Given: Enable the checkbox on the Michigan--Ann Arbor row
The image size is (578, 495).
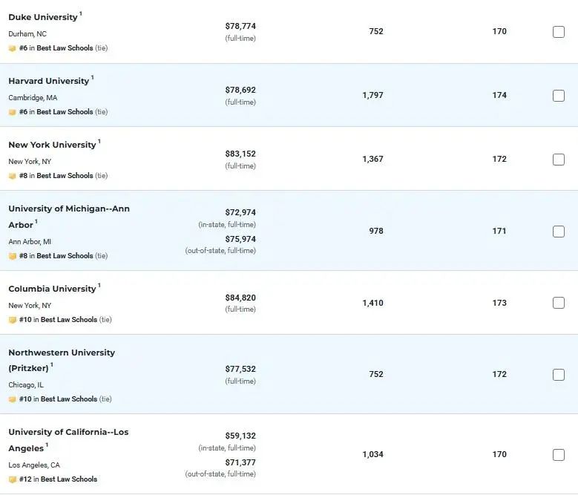Looking at the screenshot, I should (559, 232).
